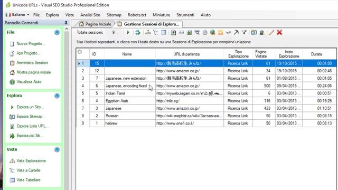Image resolution: width=338 pixels, height=190 pixels.
Task: Collapse the Viste section
Action: point(57,149)
